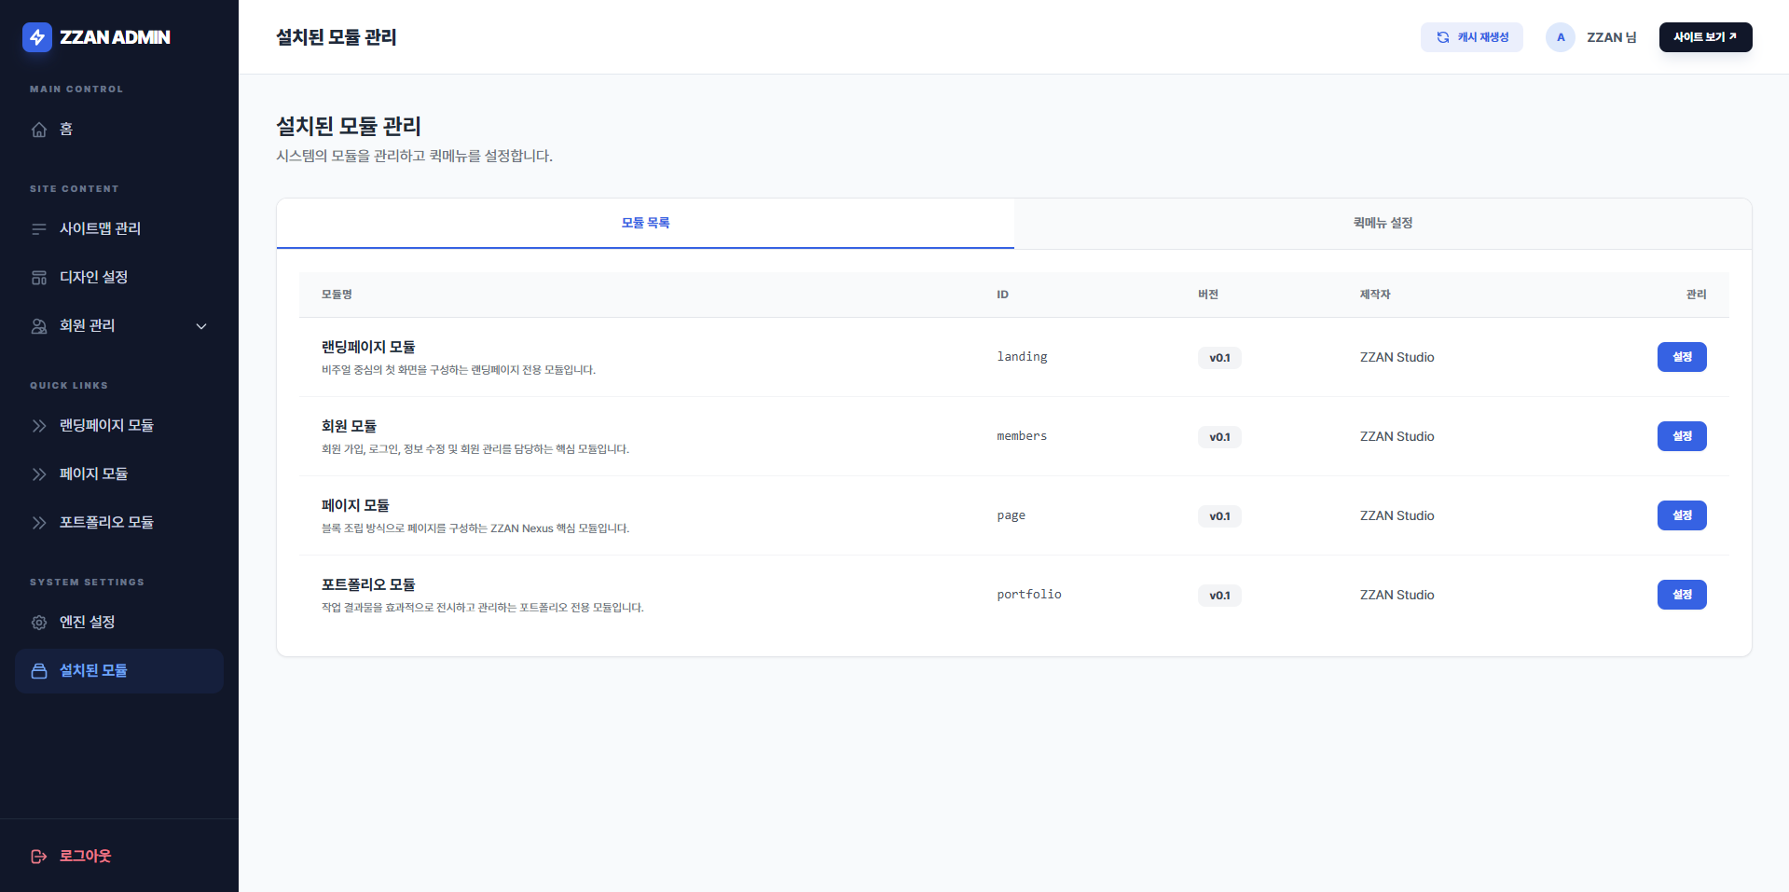
Task: Click the 회원 관리 users icon
Action: point(39,326)
